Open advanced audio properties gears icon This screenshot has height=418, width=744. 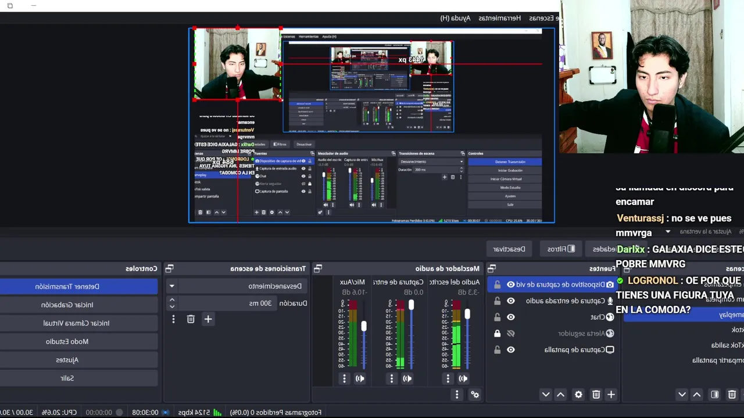pyautogui.click(x=475, y=395)
